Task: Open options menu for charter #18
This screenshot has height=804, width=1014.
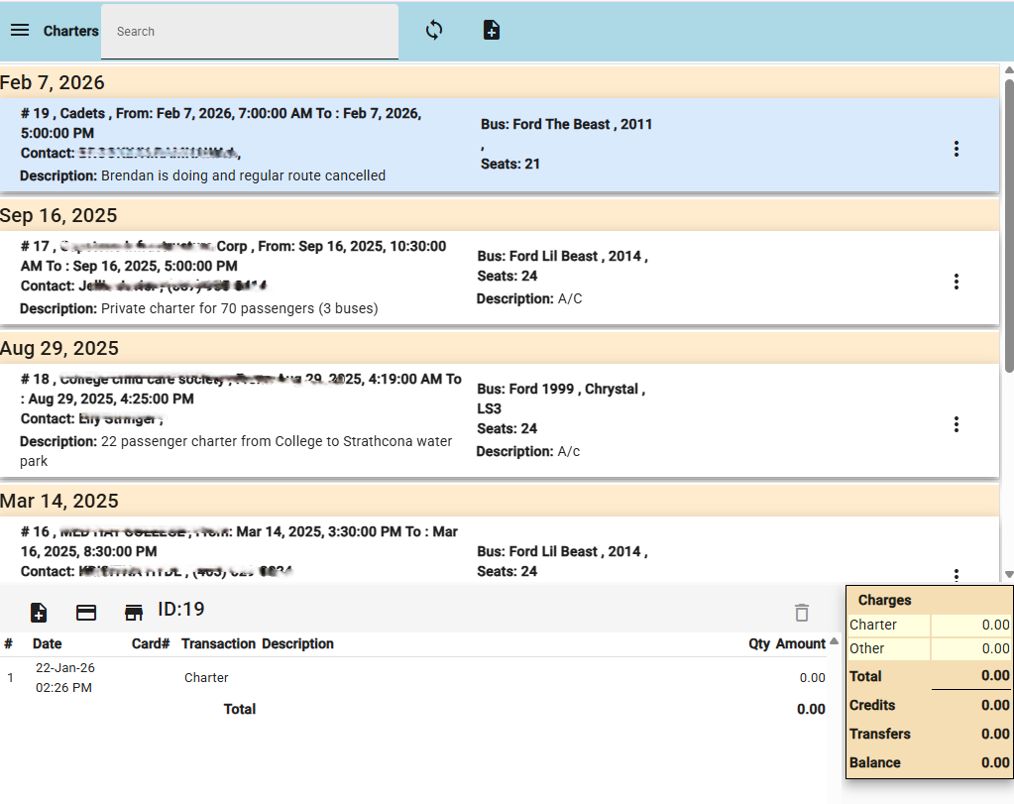Action: coord(956,424)
